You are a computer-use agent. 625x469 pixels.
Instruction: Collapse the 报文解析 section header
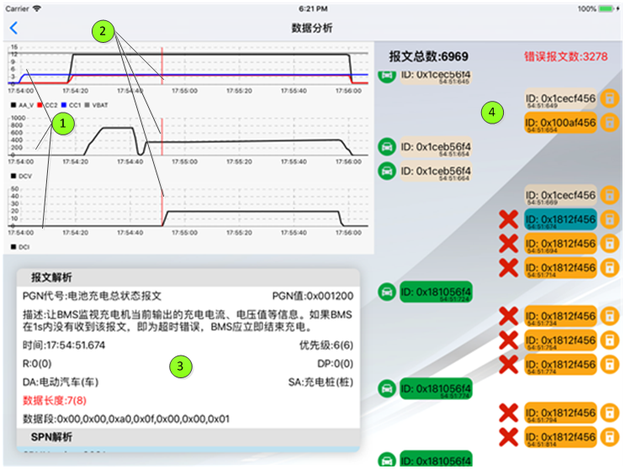52,277
